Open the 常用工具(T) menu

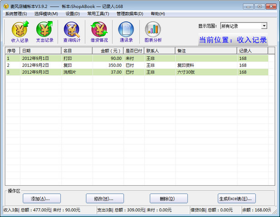(98, 14)
